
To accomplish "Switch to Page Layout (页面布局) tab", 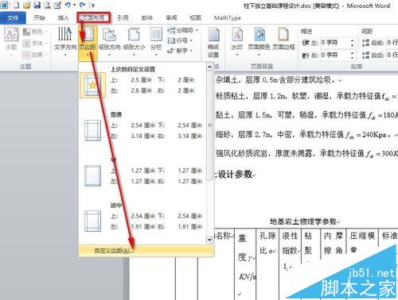I will pos(93,17).
